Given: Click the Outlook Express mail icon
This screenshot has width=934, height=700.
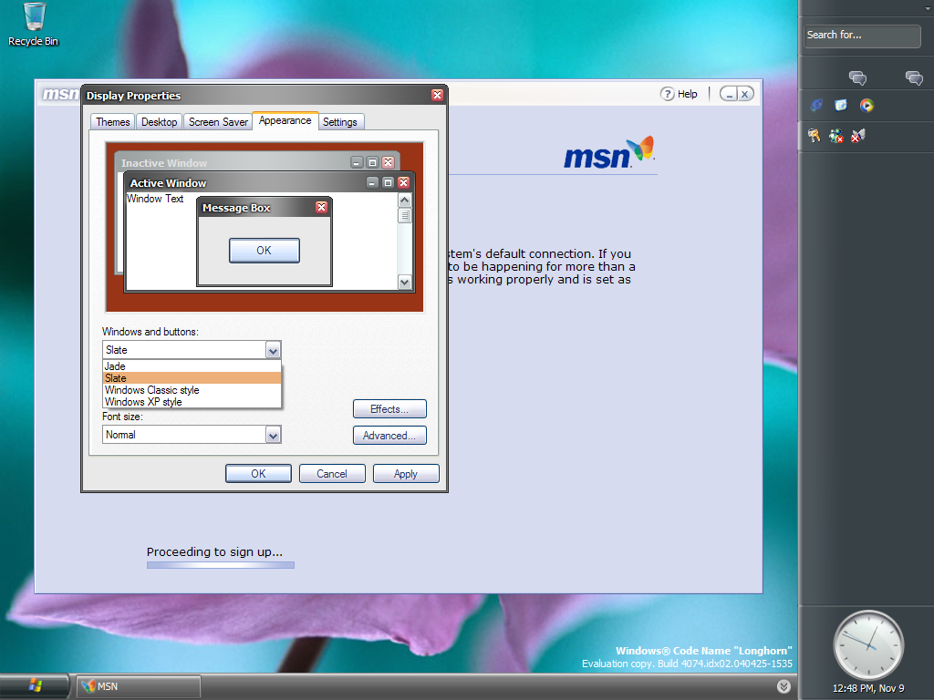Looking at the screenshot, I should click(x=841, y=106).
